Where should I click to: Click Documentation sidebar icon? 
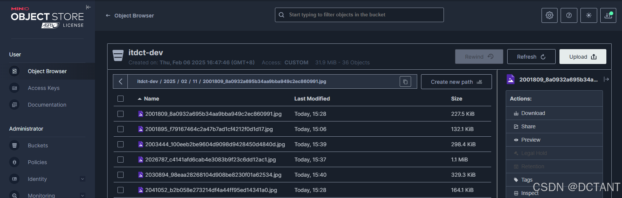click(14, 105)
